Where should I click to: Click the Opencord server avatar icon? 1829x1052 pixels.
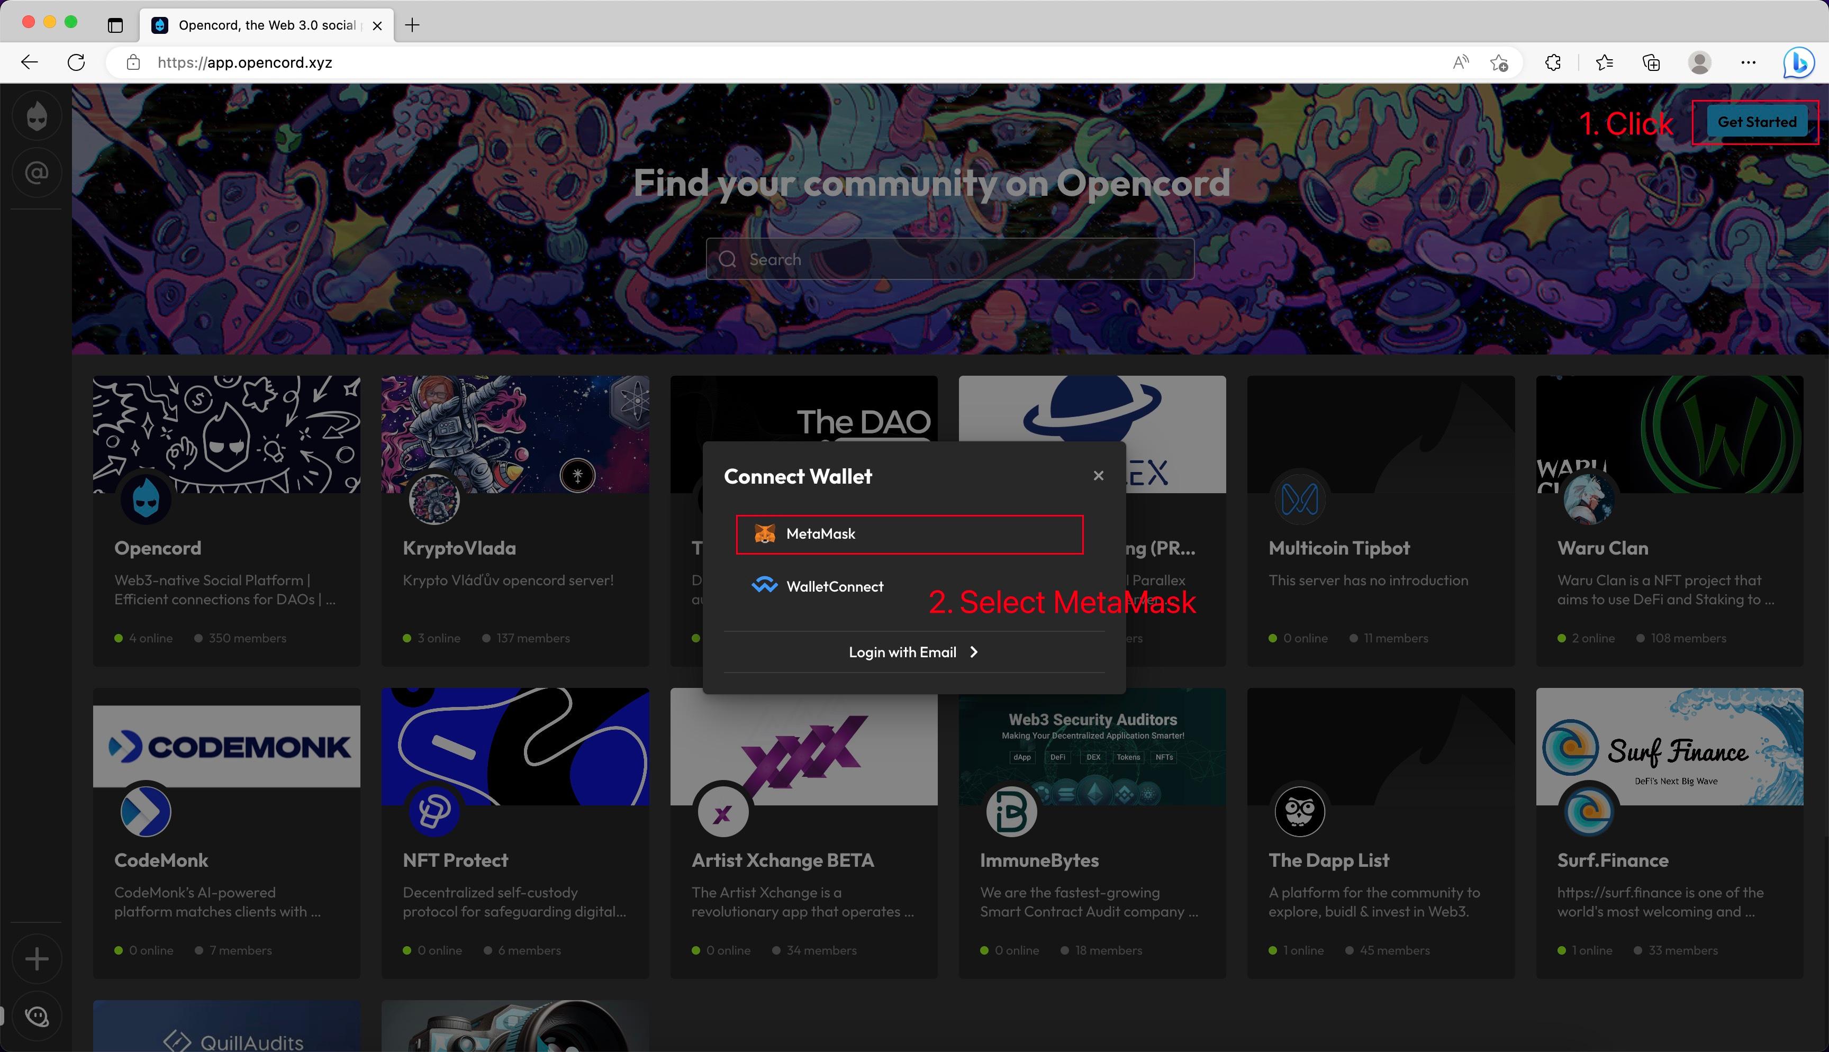(145, 499)
